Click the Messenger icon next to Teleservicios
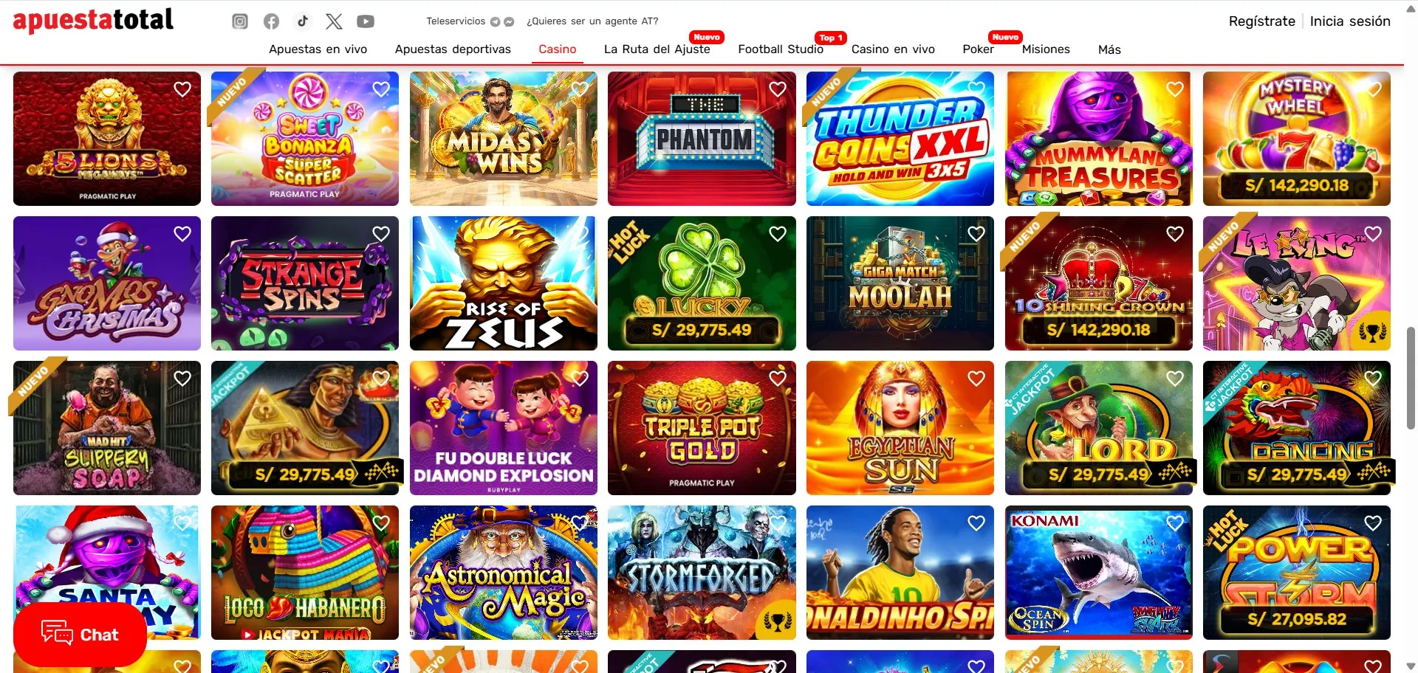Screen dimensions: 1418x673 [x=509, y=21]
